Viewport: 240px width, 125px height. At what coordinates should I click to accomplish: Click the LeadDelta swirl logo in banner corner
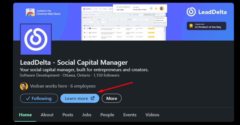(191, 12)
